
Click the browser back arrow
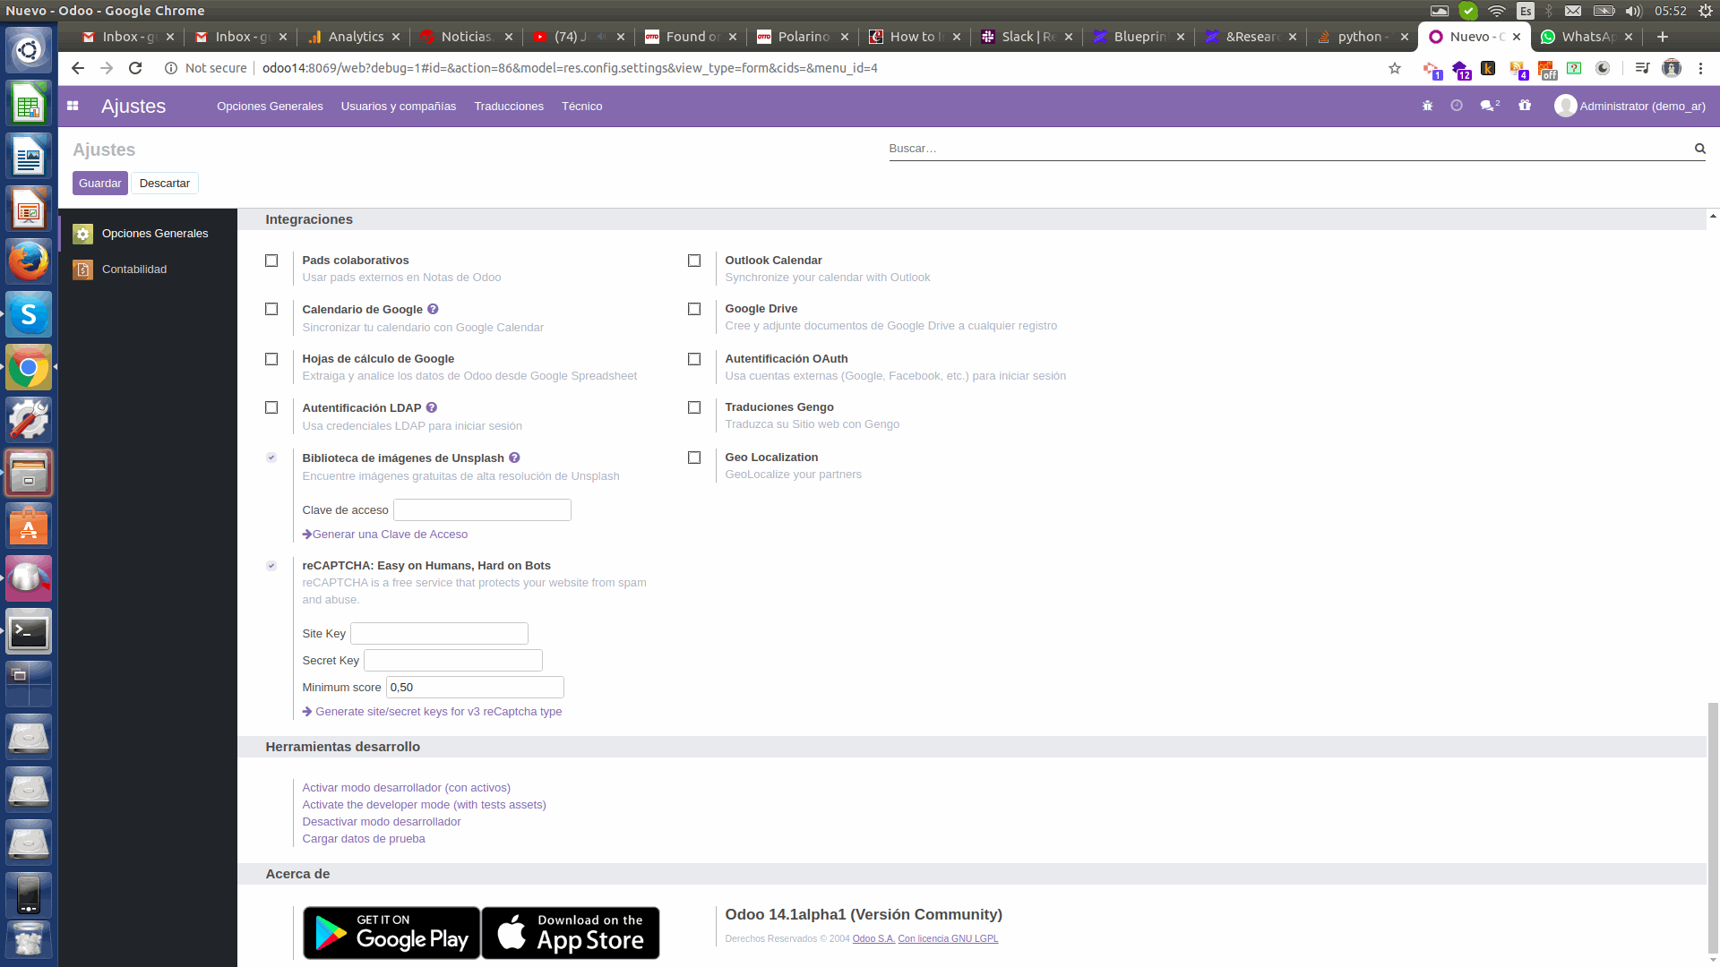(78, 68)
